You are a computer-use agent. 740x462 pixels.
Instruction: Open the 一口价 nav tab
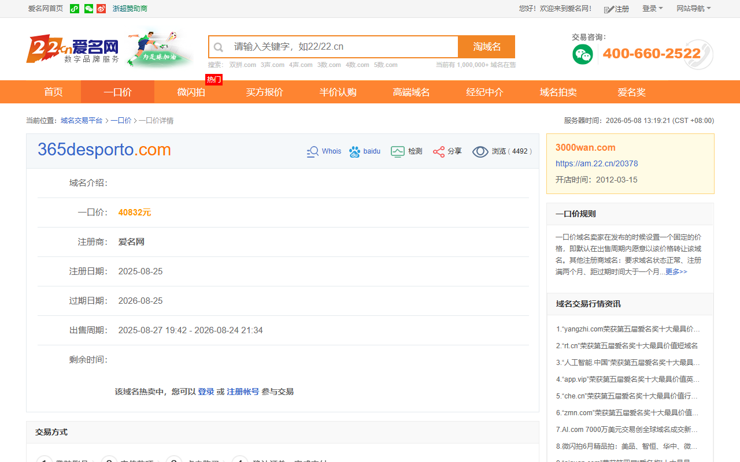(x=117, y=92)
